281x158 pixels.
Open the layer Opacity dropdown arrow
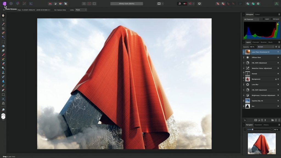(256, 47)
